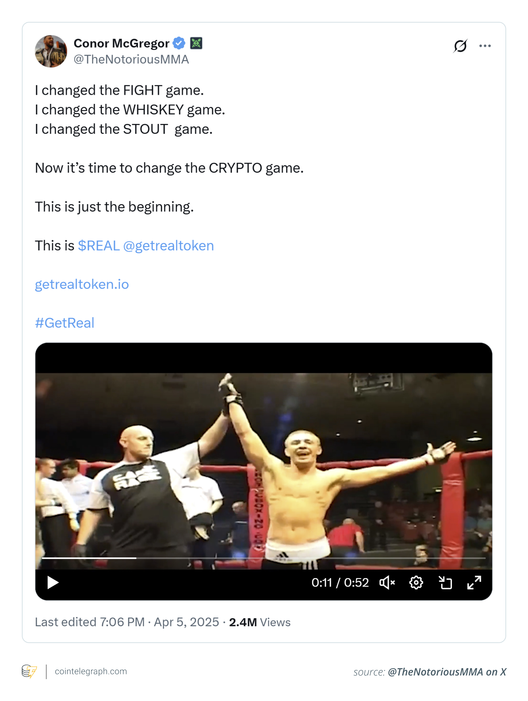This screenshot has height=701, width=528.
Task: Click the Cointelegraph logo icon
Action: [x=29, y=671]
